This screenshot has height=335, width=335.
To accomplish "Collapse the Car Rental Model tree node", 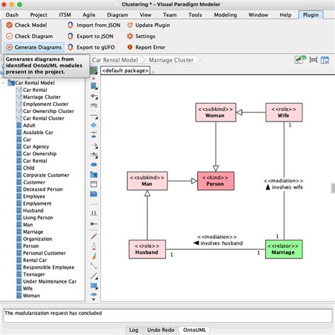I will (3, 83).
